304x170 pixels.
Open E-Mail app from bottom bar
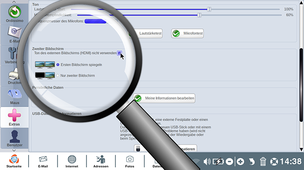(x=43, y=161)
